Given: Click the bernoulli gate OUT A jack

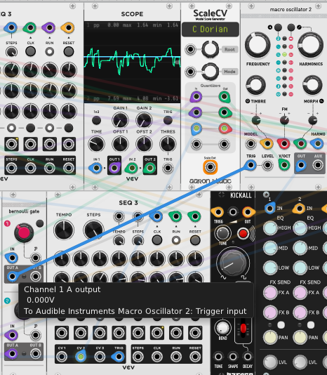Looking at the screenshot, I should pos(12,277).
